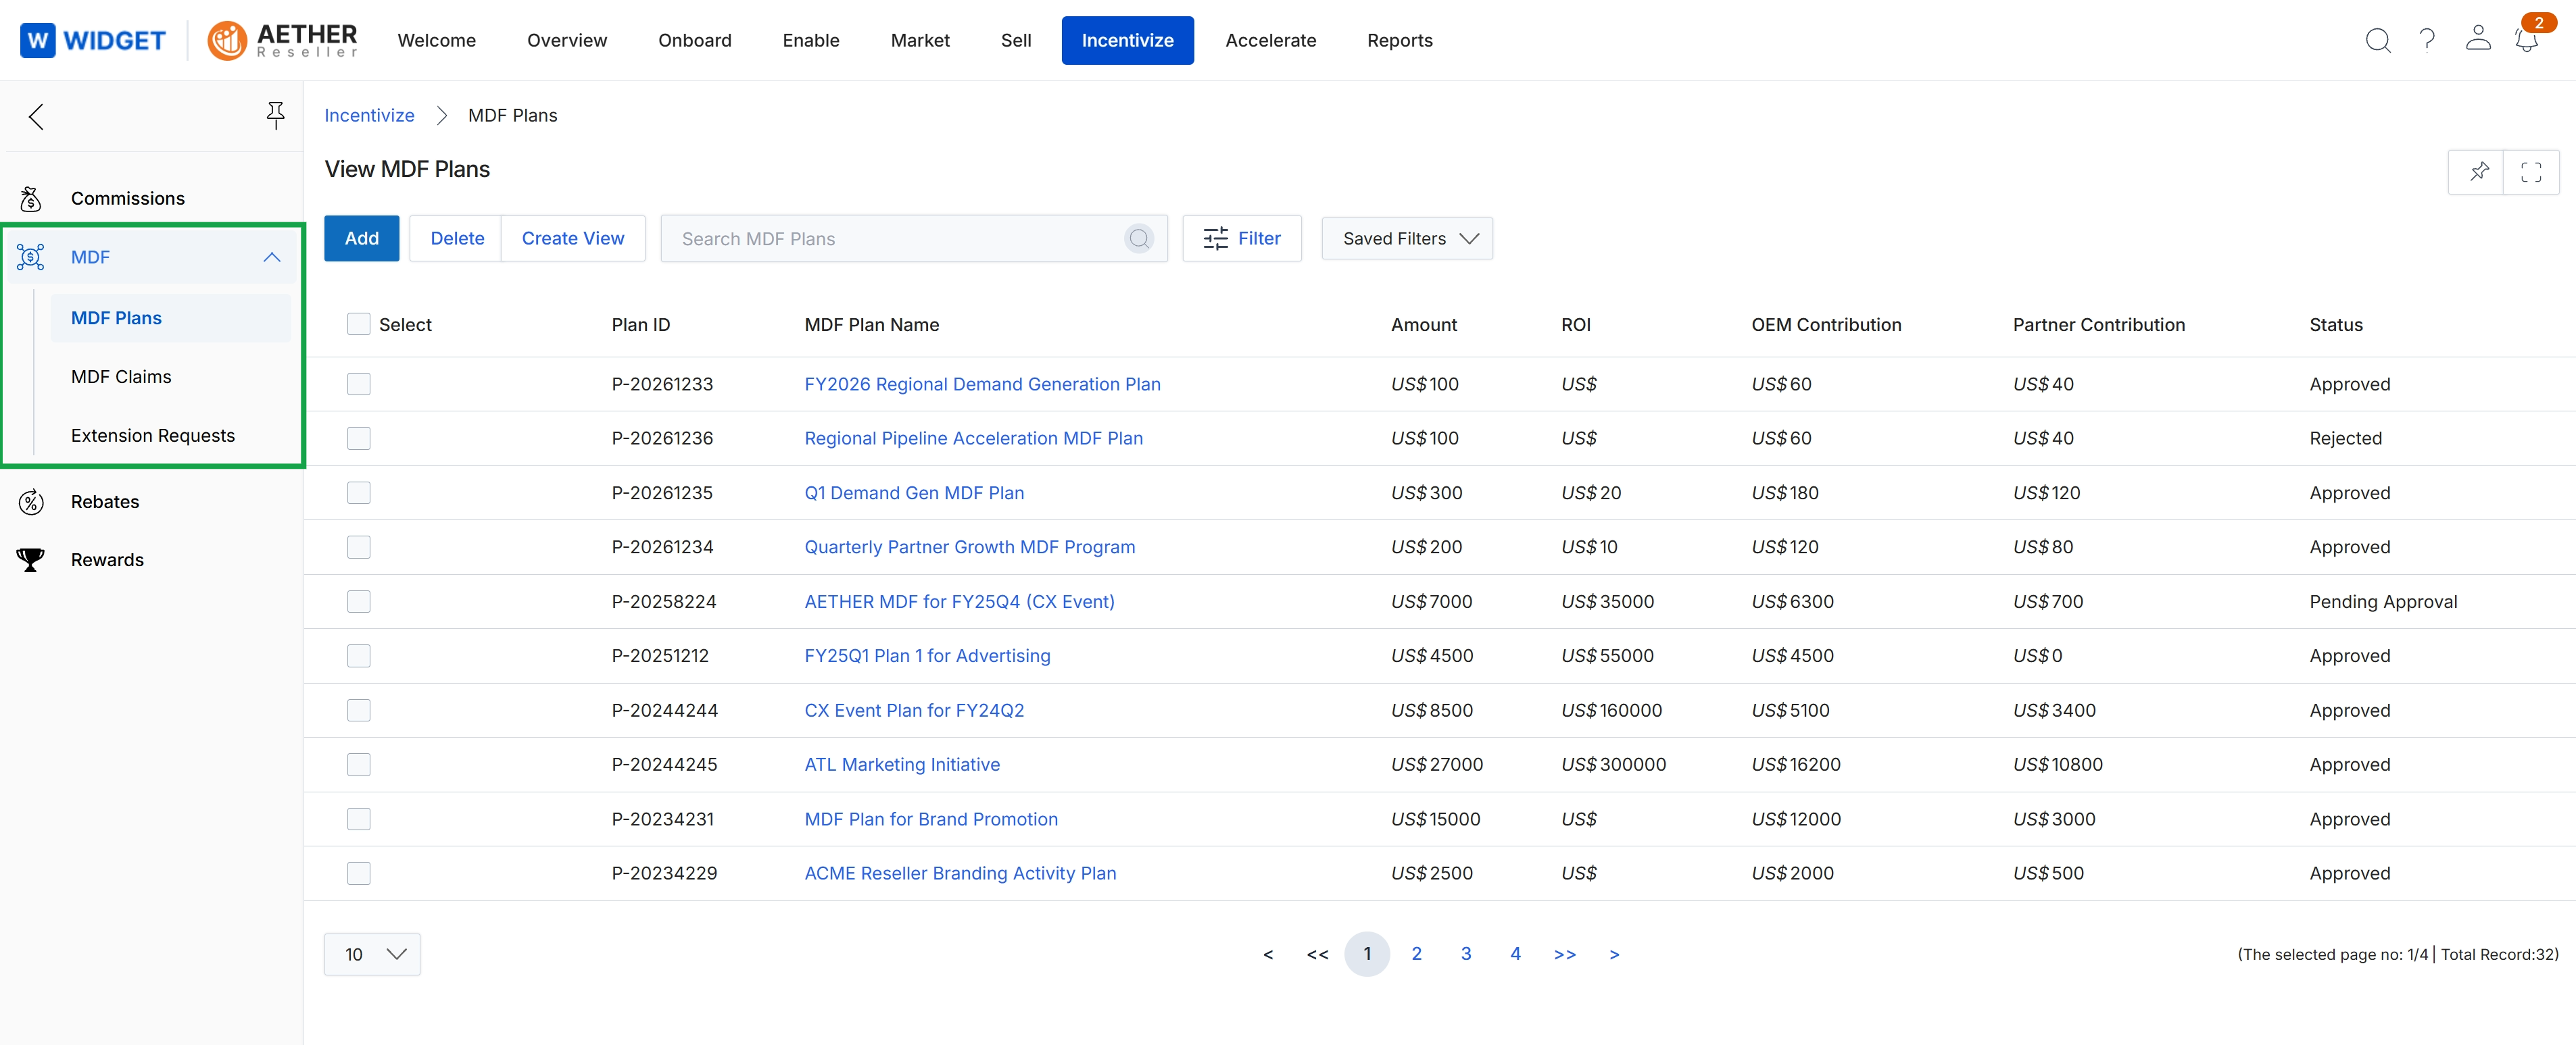Select checkbox for plan P-20261235

(x=358, y=494)
